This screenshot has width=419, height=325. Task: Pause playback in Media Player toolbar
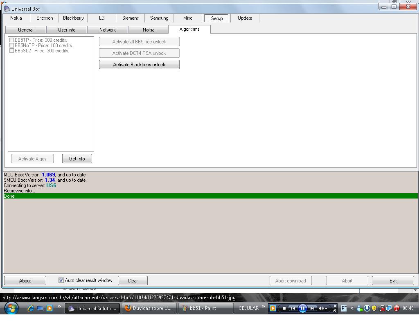pyautogui.click(x=302, y=309)
